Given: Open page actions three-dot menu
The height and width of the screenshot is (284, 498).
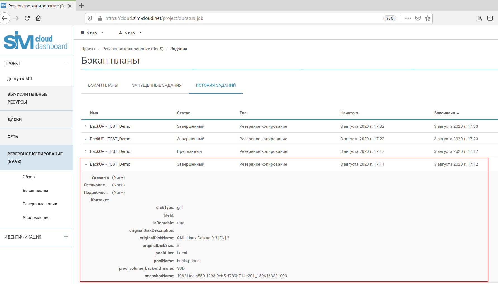Looking at the screenshot, I should 408,18.
